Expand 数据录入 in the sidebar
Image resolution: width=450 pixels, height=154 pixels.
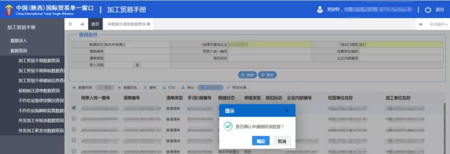click(x=19, y=41)
